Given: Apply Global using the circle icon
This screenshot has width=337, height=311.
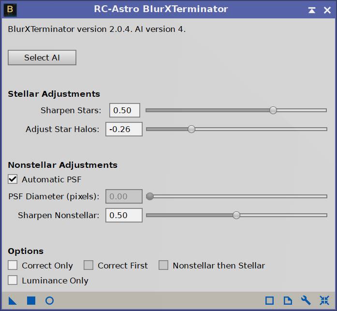Looking at the screenshot, I should pyautogui.click(x=49, y=300).
